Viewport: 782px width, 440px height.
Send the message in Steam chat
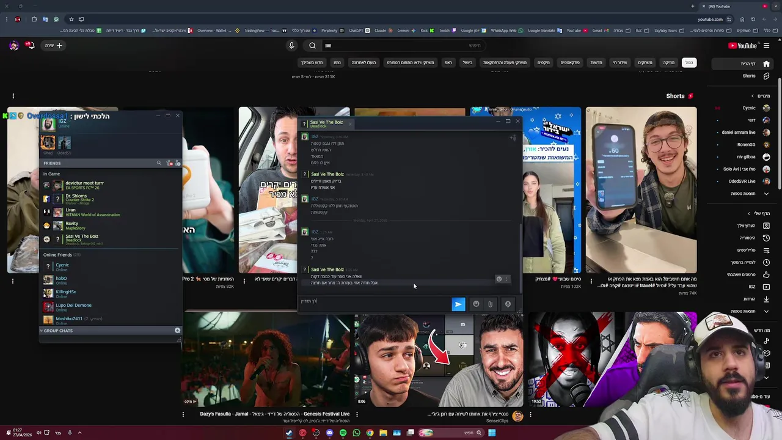pos(458,304)
